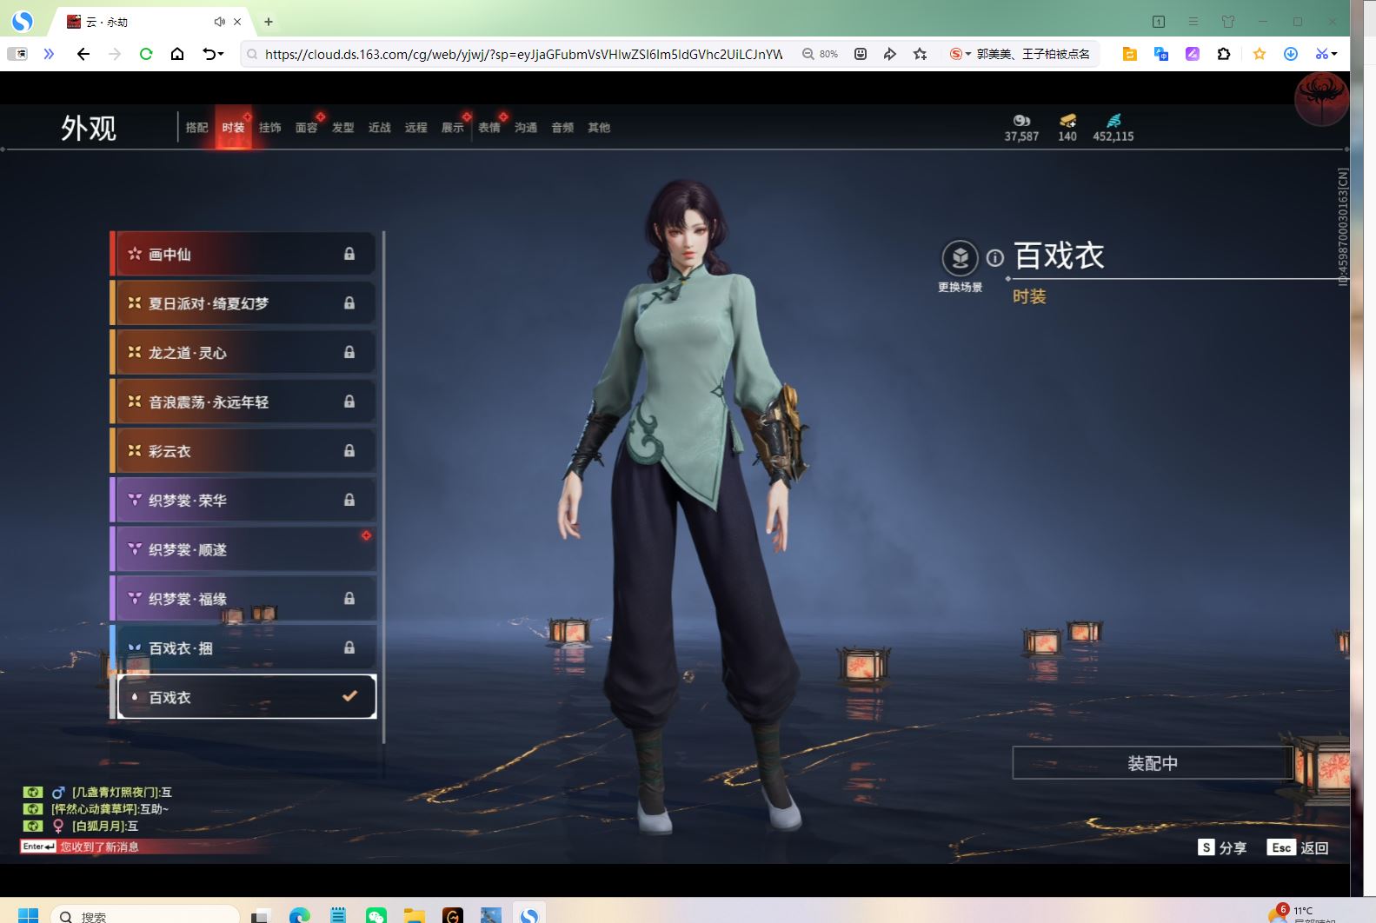Click the silver coin currency 37,587 icon
Viewport: 1376px width, 923px height.
[x=1021, y=121]
